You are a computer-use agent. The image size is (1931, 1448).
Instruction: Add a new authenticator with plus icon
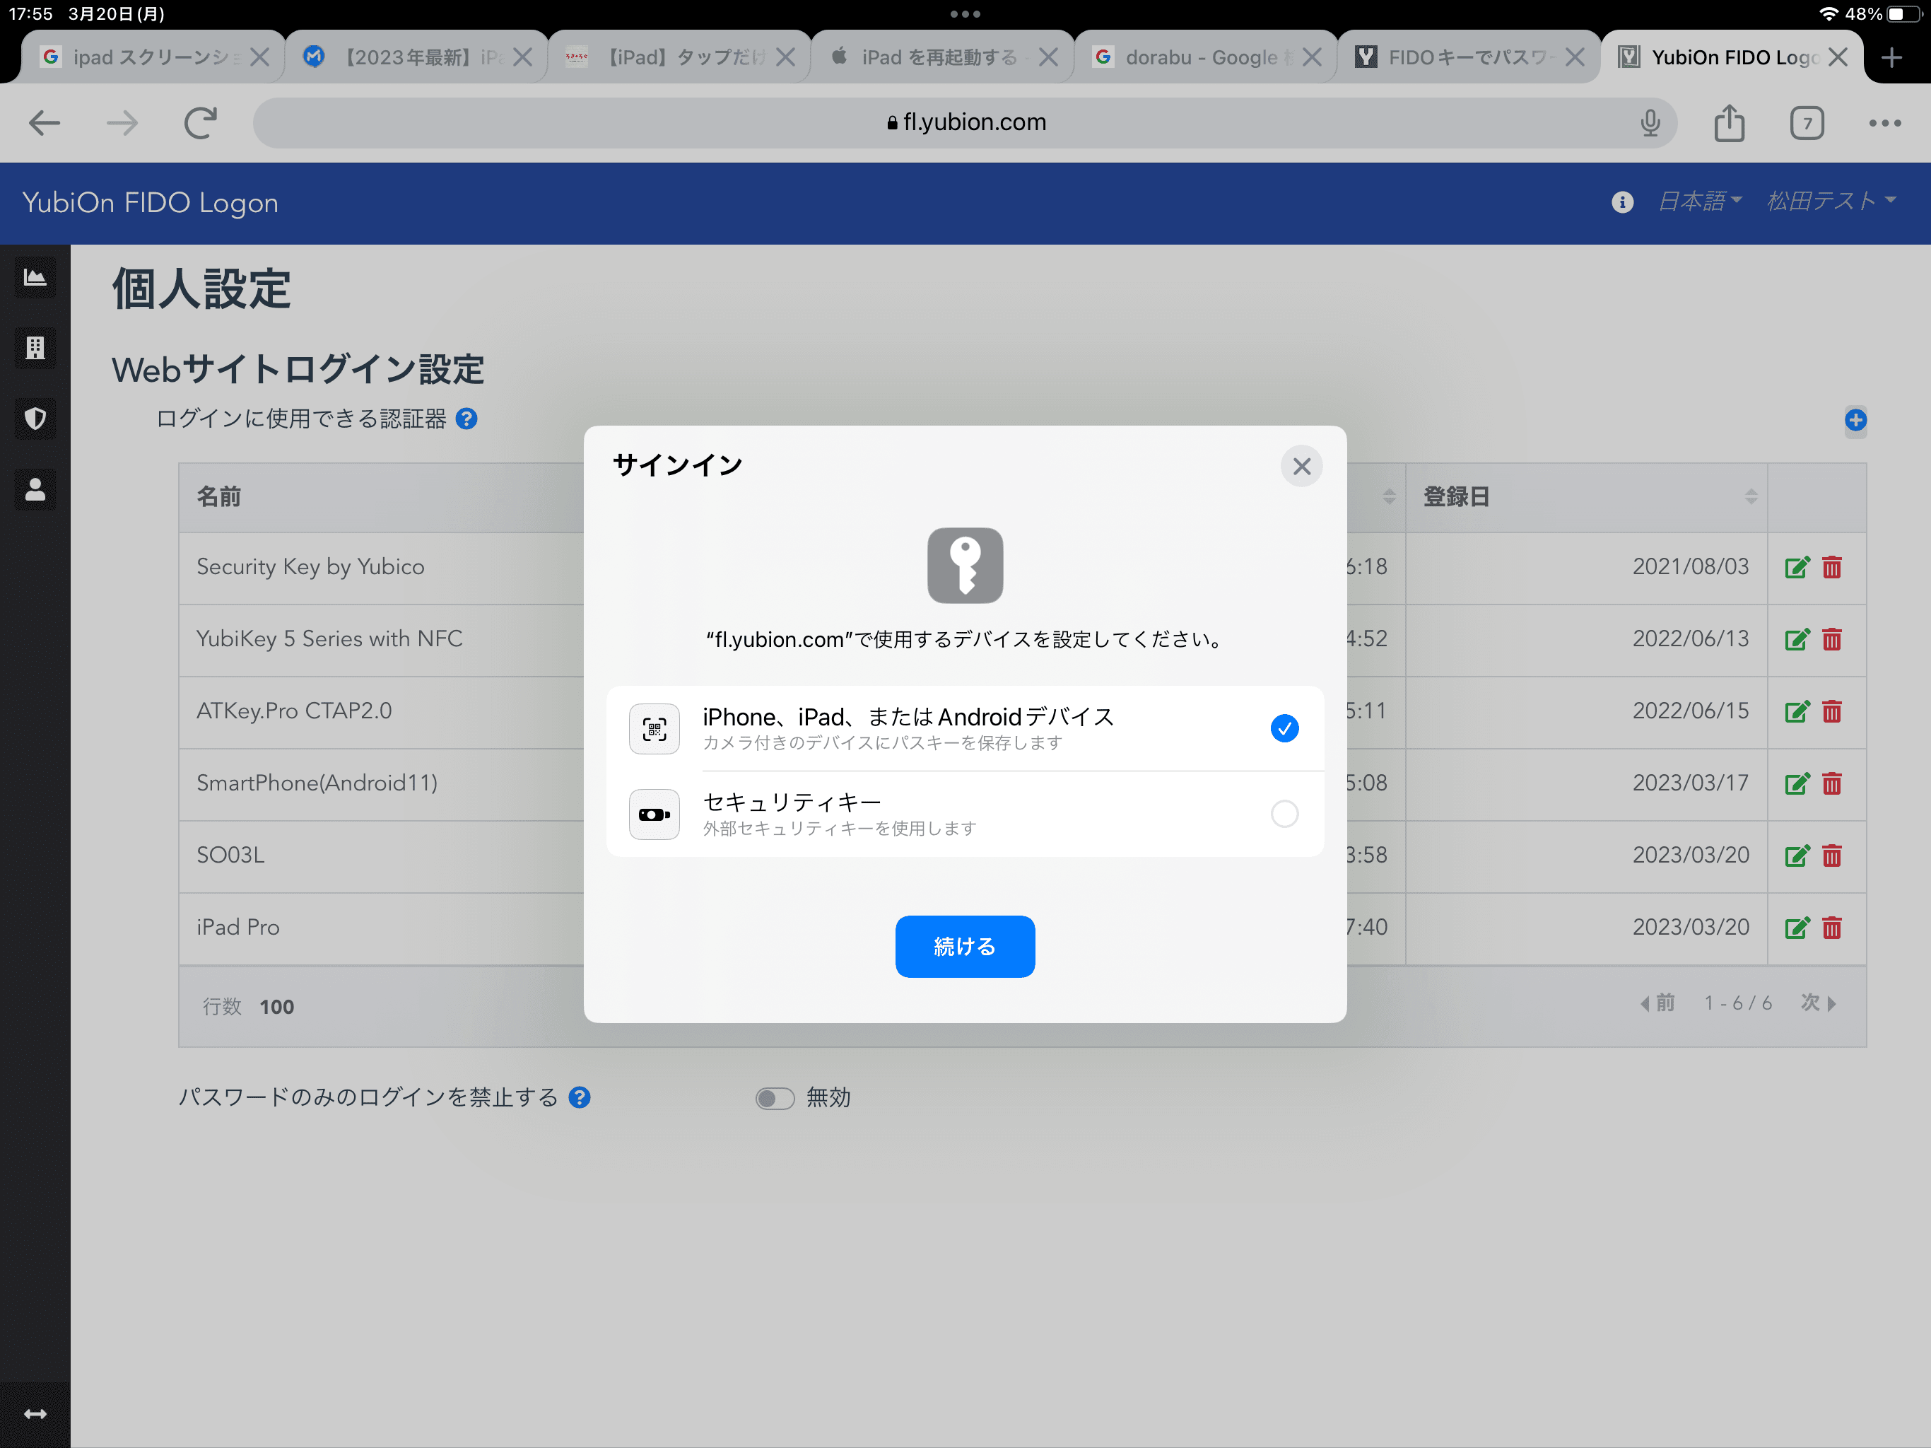1855,420
